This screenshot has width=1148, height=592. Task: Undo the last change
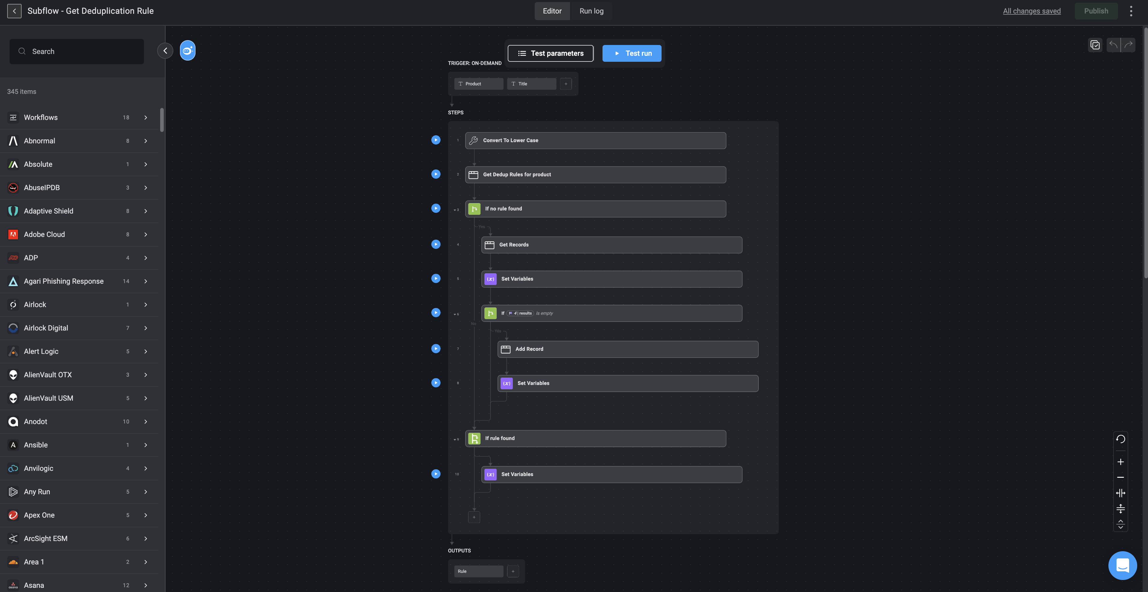pyautogui.click(x=1113, y=45)
